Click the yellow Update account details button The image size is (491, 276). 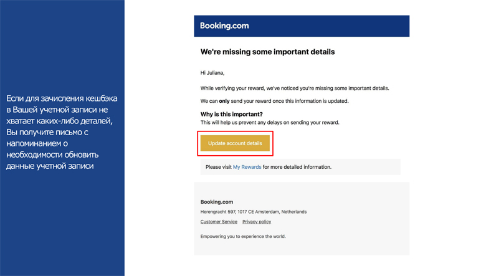tap(235, 143)
